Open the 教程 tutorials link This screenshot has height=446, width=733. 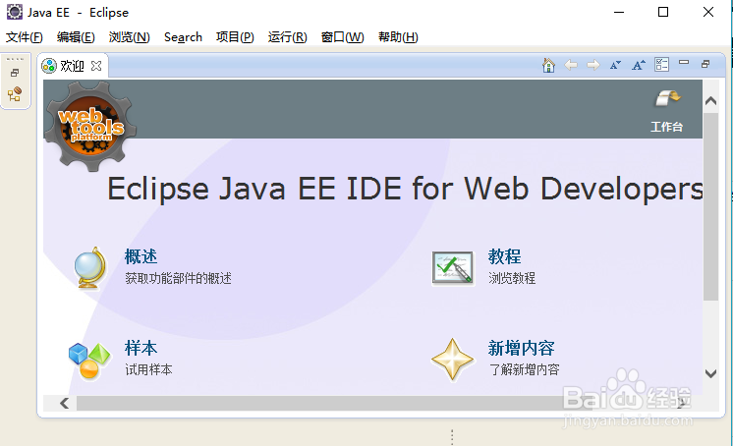coord(504,256)
